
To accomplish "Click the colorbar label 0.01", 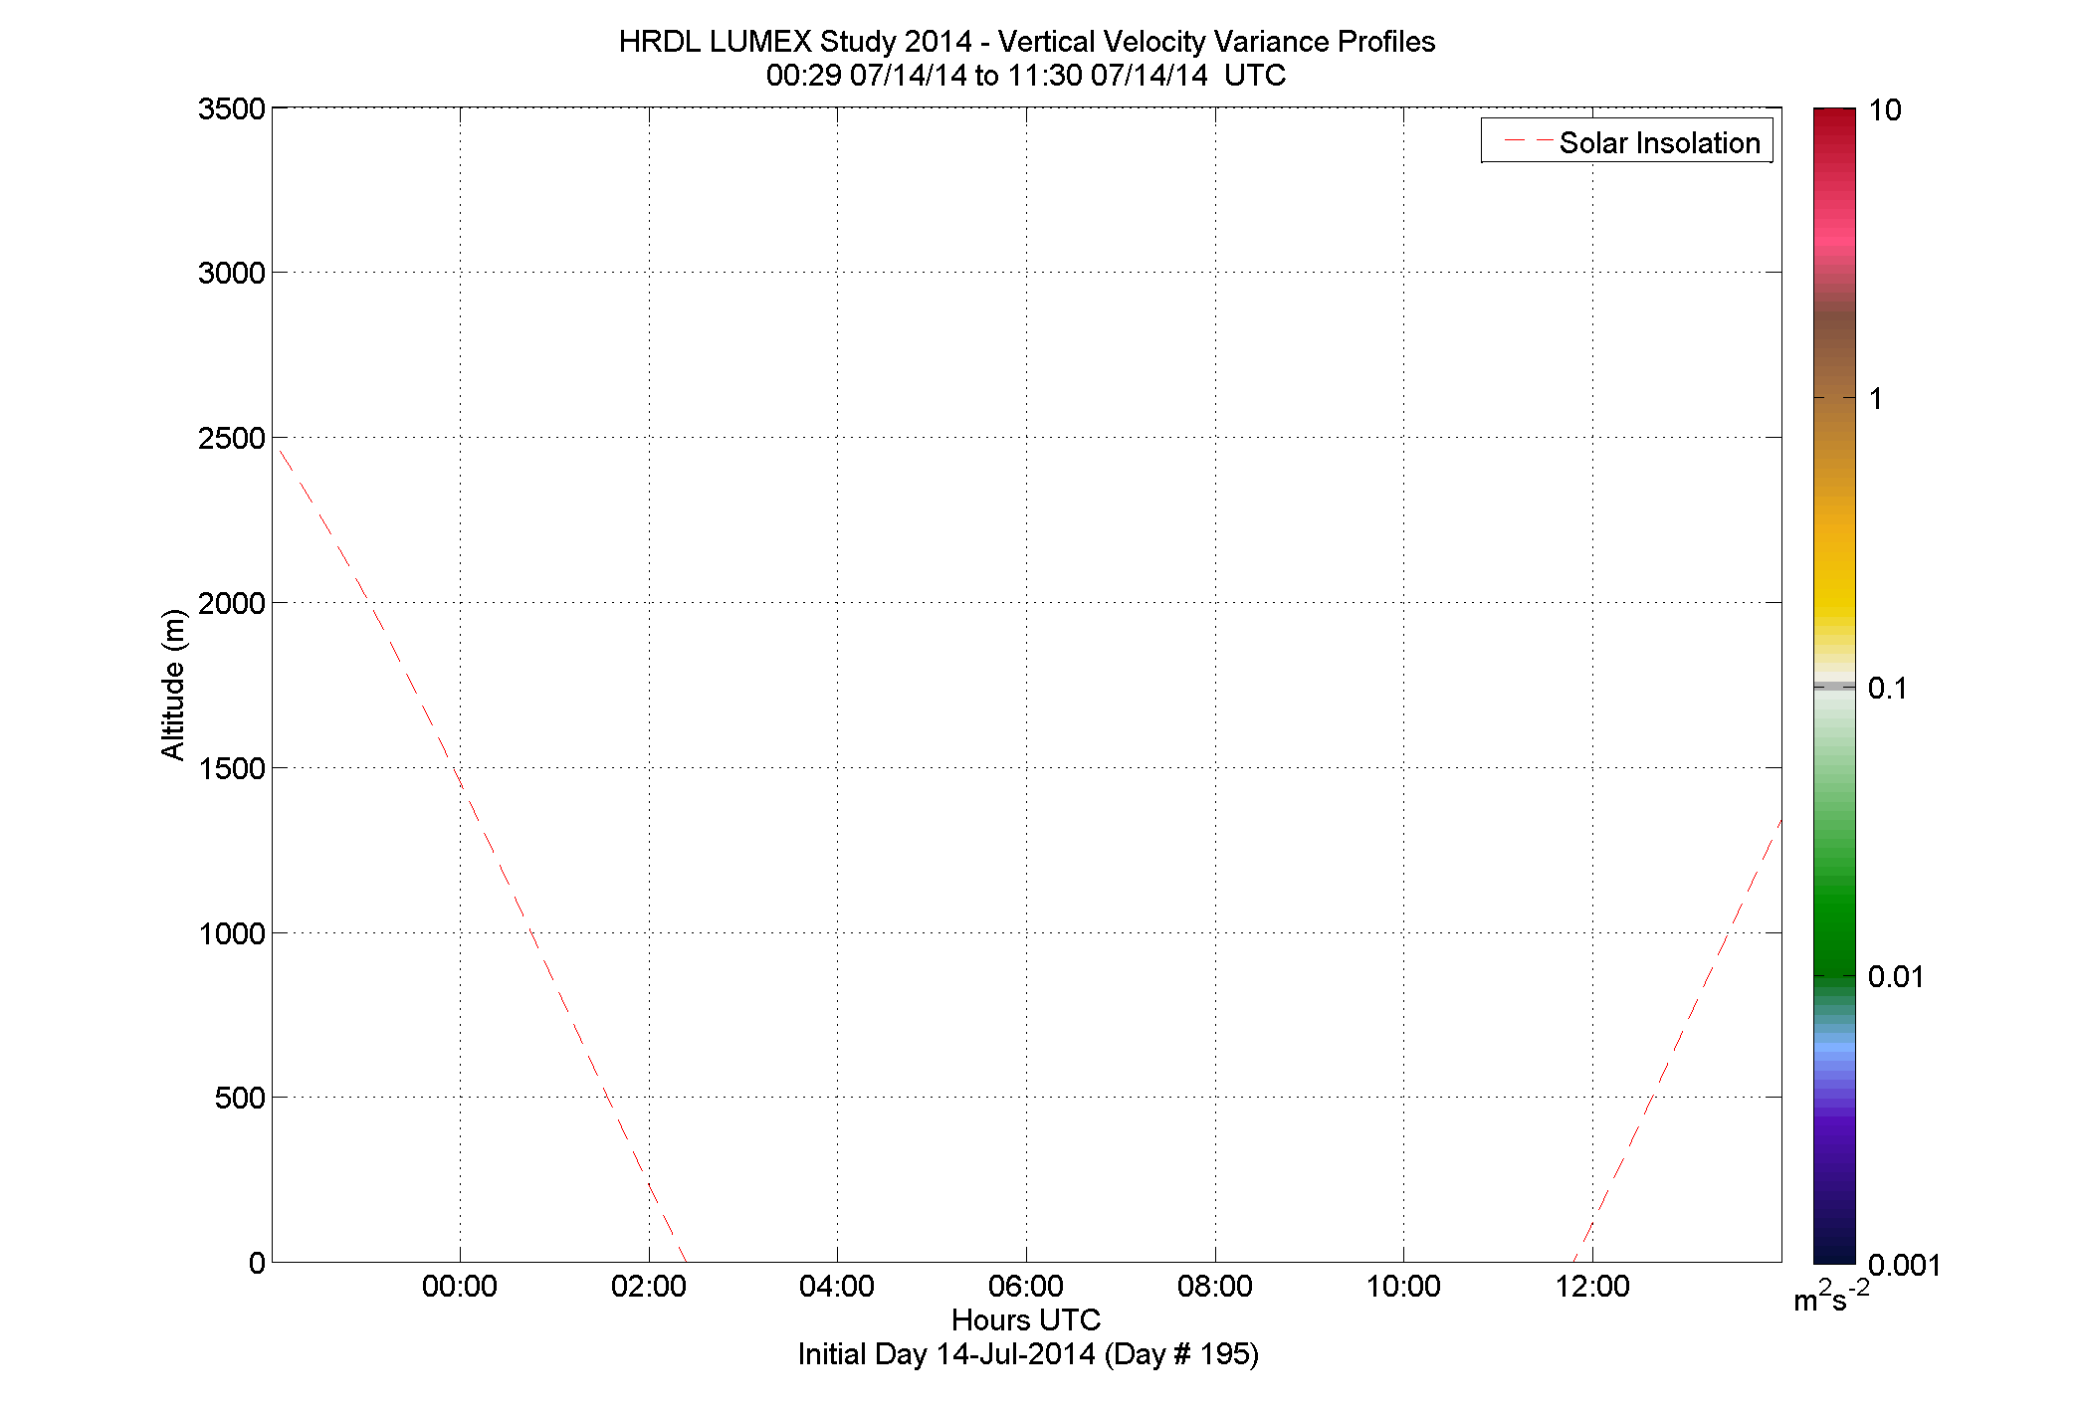I will 1896,976.
